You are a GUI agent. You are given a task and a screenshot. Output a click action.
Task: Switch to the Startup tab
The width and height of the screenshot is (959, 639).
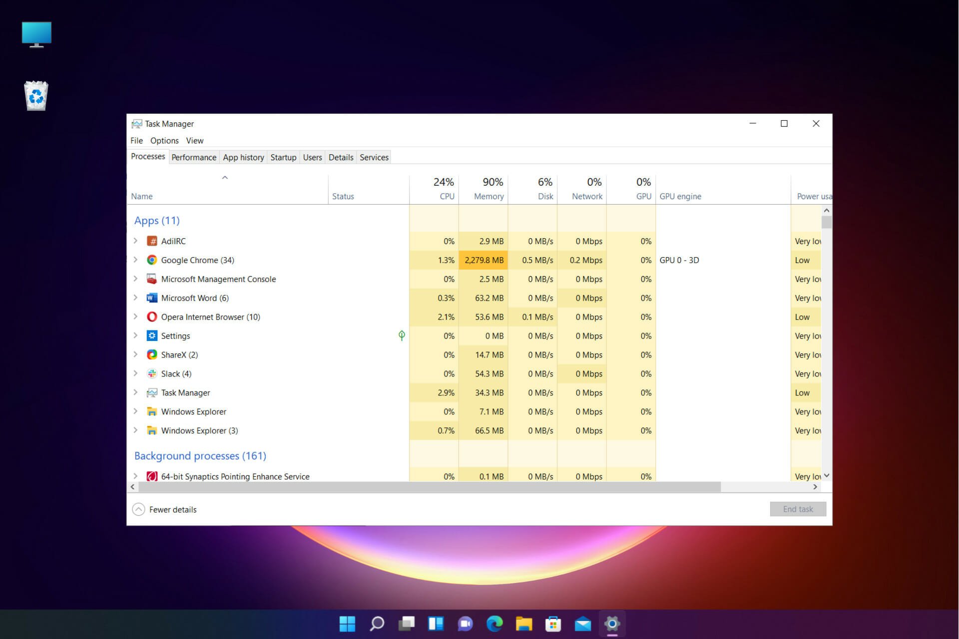(x=283, y=157)
